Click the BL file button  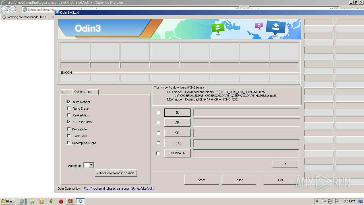tap(177, 112)
